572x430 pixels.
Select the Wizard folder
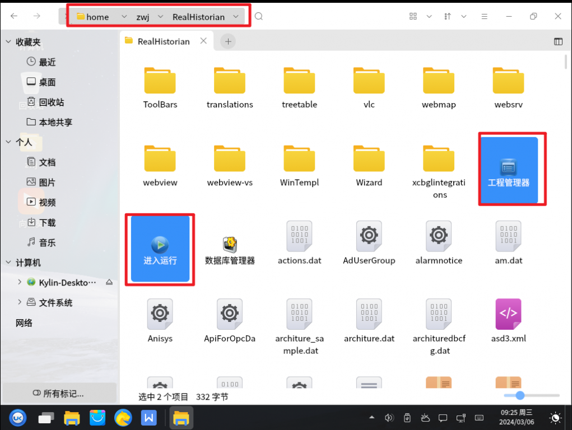coord(369,166)
